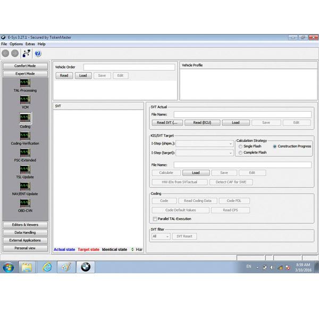
Task: Expand the I-Step (shipm.) dropdown
Action: (x=204, y=143)
